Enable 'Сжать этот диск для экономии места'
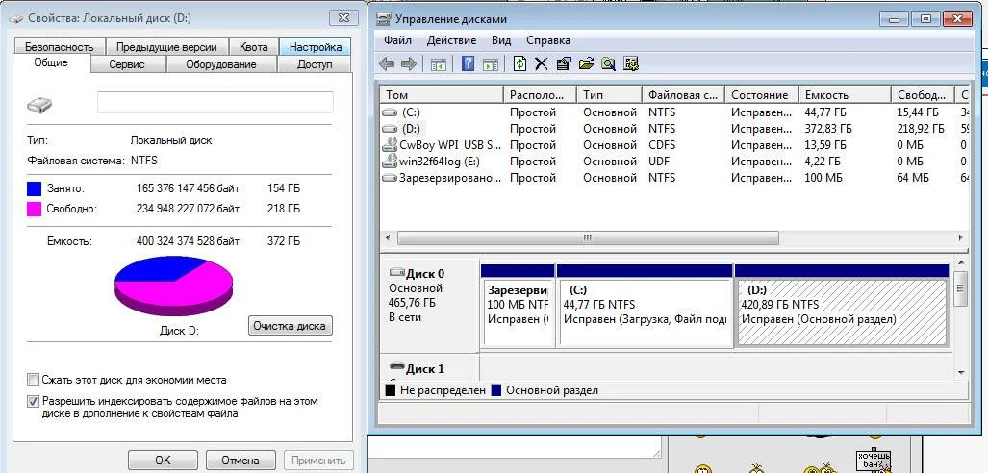 pos(33,380)
